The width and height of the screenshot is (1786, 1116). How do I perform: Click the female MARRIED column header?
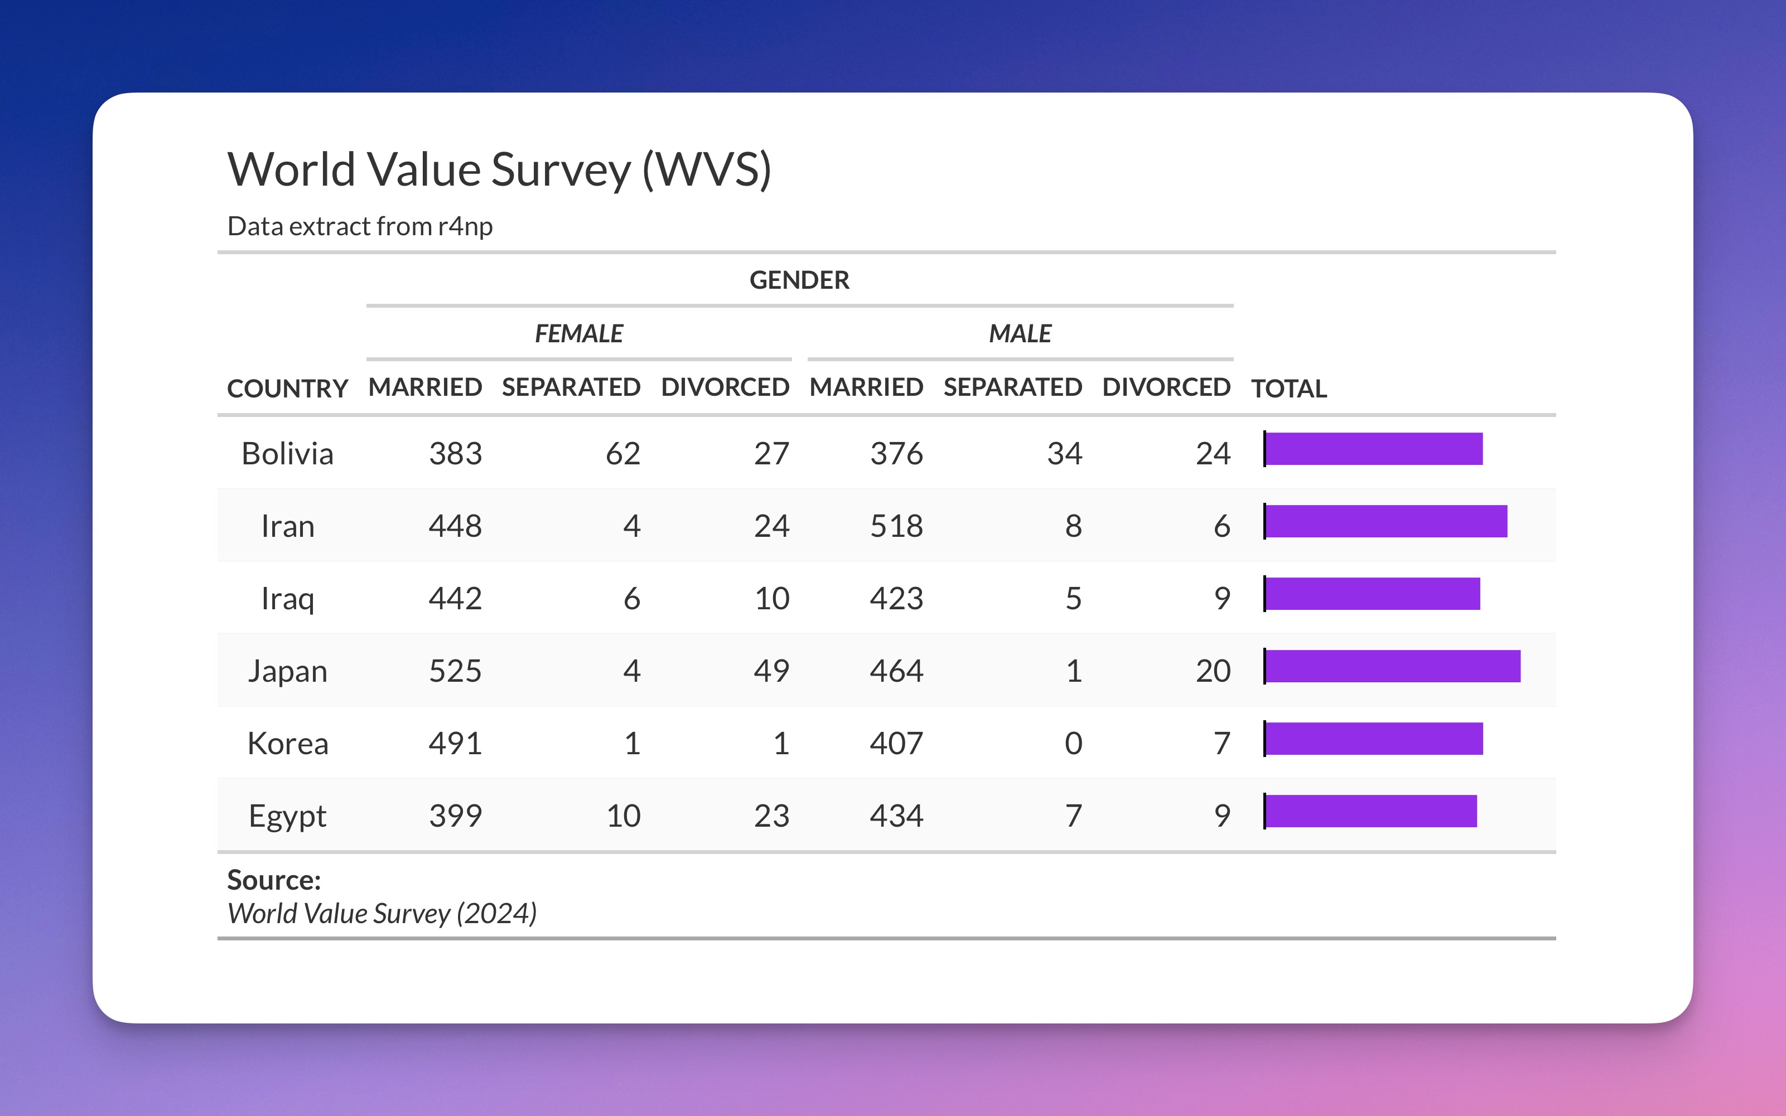coord(425,387)
